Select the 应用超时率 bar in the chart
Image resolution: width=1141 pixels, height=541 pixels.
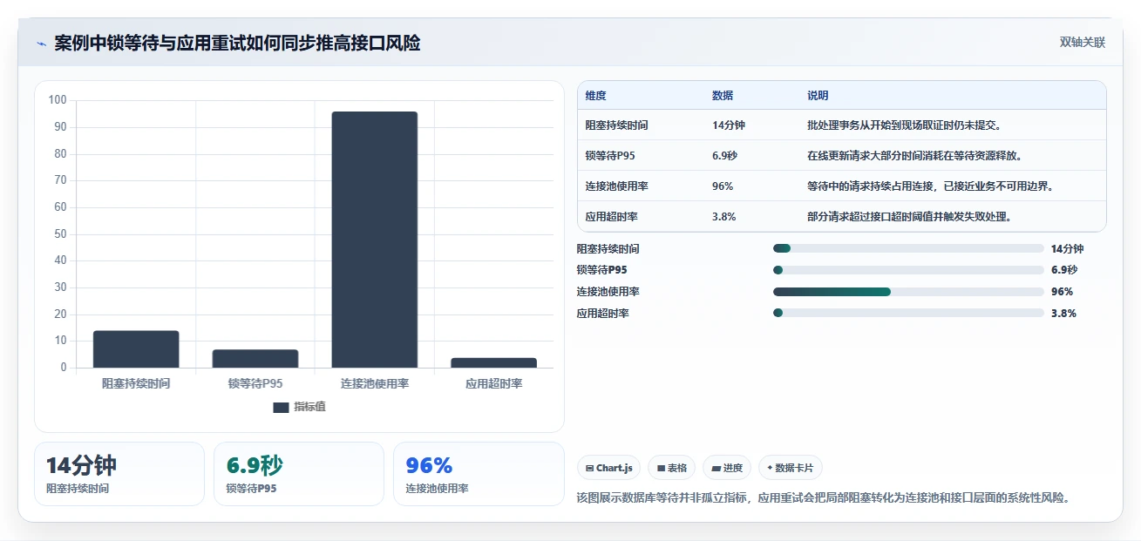(493, 363)
